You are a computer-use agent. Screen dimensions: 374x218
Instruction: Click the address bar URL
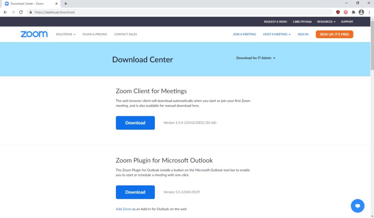coord(54,12)
